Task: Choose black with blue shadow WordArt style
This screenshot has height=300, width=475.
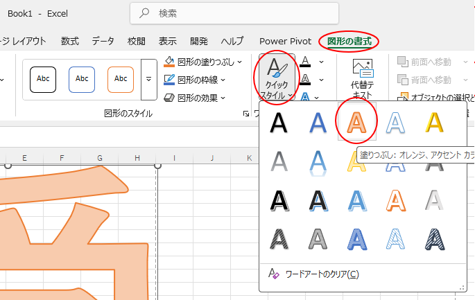Action: pos(318,200)
